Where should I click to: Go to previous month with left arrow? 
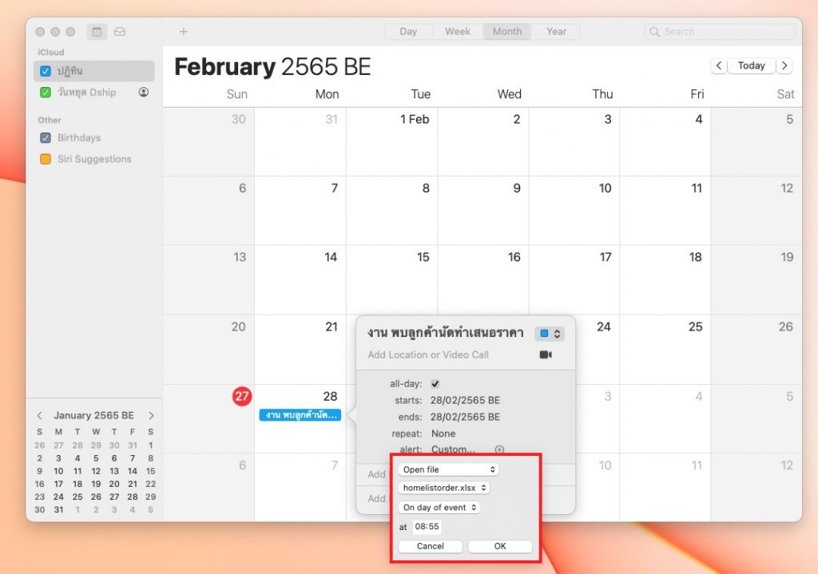tap(719, 65)
